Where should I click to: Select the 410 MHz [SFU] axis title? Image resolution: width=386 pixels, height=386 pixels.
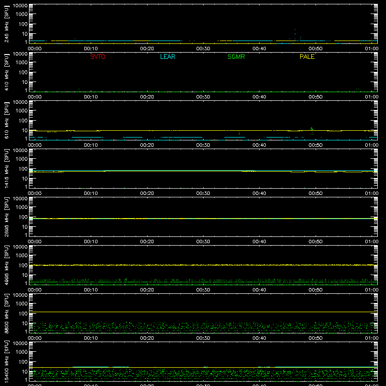(6, 72)
